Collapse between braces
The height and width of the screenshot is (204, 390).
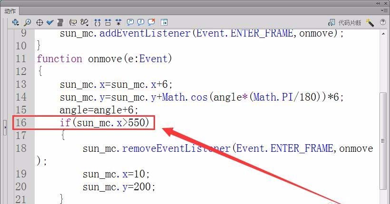(97, 23)
